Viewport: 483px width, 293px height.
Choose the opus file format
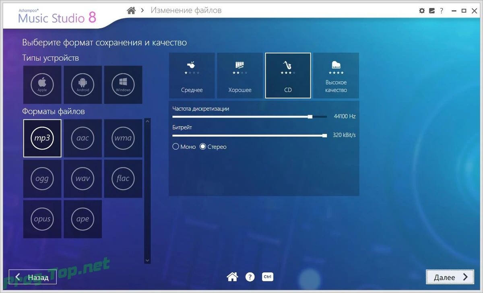[42, 219]
